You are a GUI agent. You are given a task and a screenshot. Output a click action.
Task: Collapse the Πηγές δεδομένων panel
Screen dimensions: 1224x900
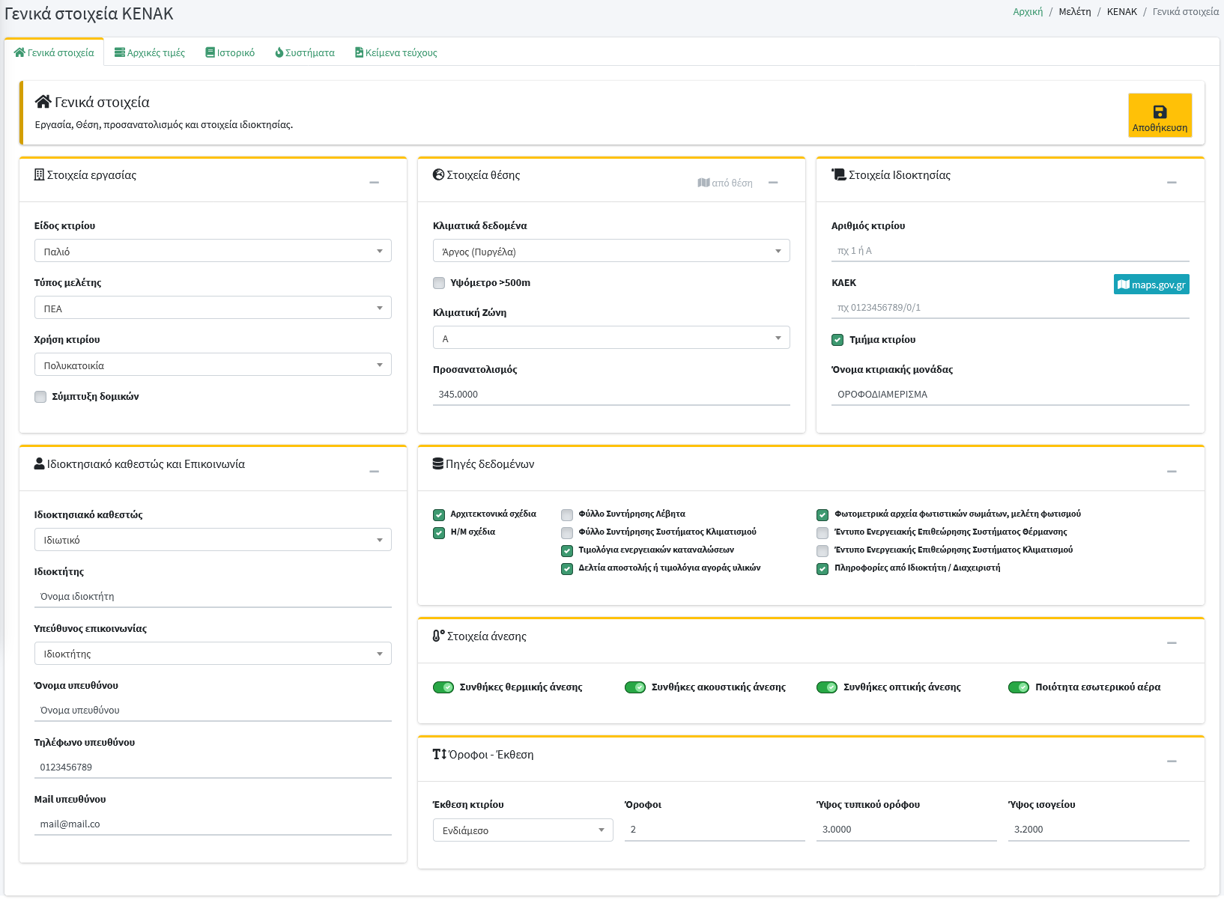point(1172,472)
